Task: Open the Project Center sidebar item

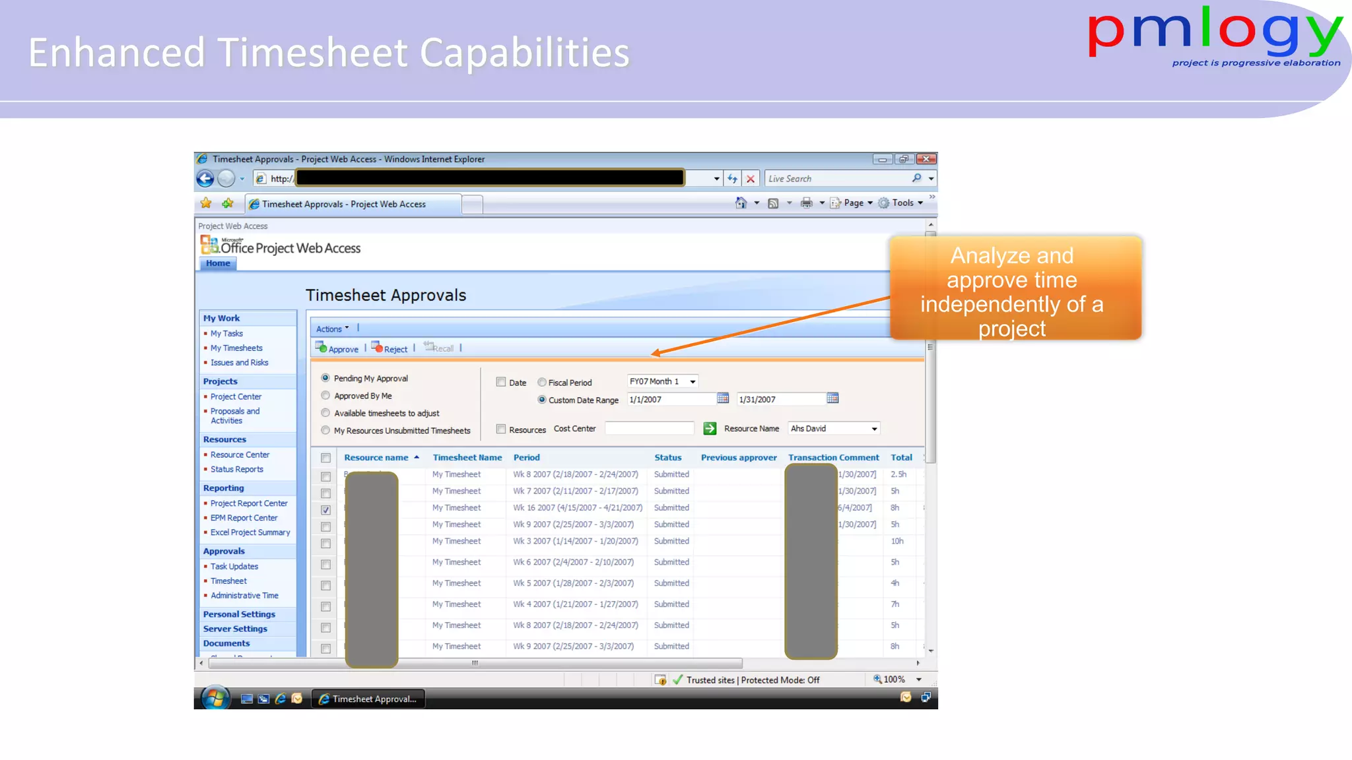Action: tap(236, 397)
